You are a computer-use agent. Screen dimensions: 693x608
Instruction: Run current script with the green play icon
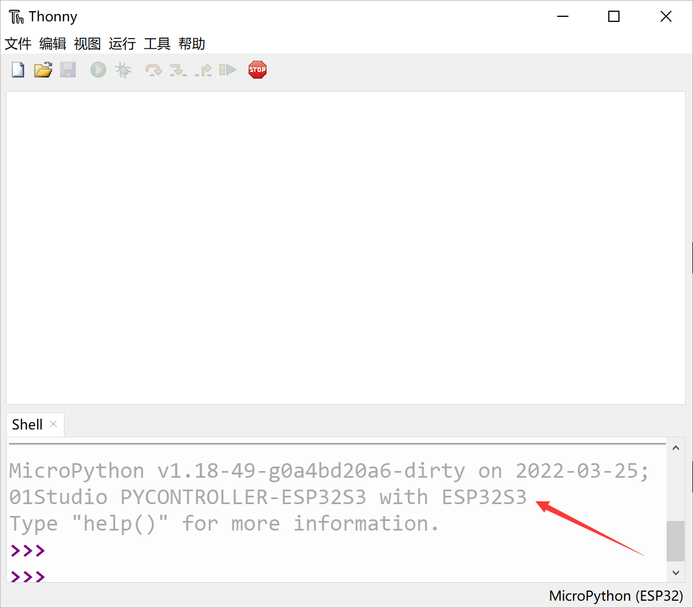98,70
